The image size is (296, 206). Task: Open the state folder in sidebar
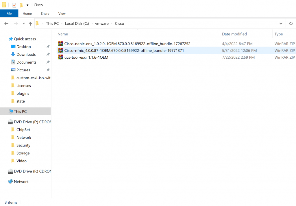pyautogui.click(x=21, y=101)
